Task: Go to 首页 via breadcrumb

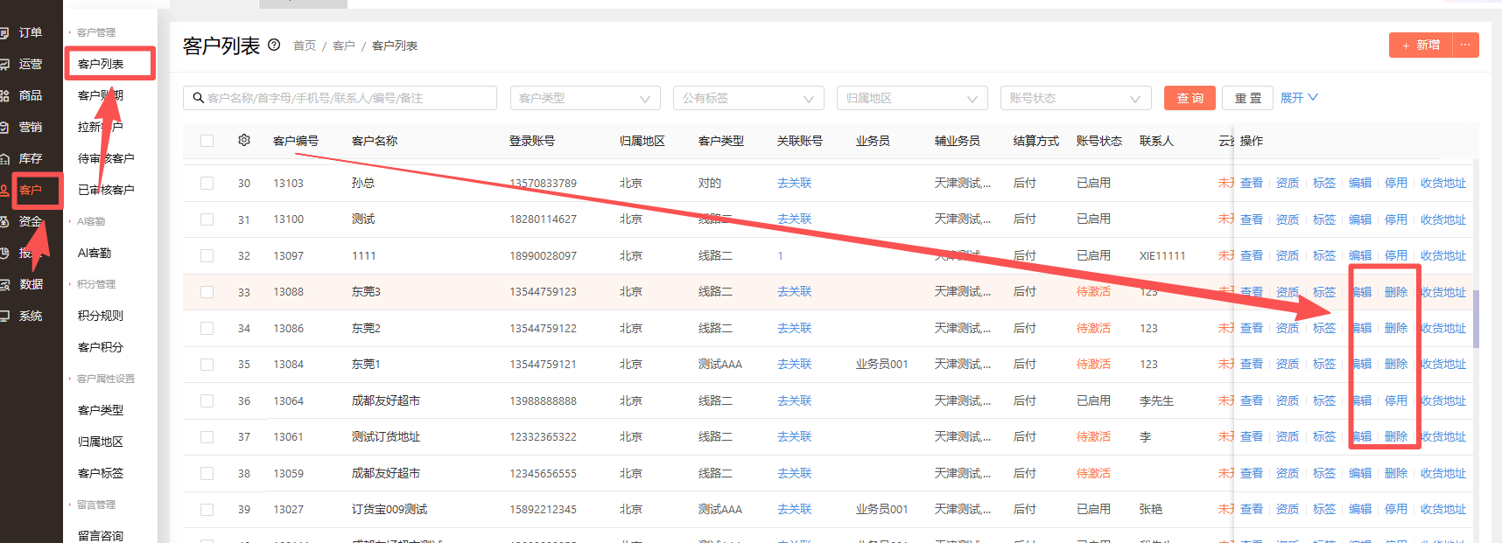Action: (x=305, y=45)
